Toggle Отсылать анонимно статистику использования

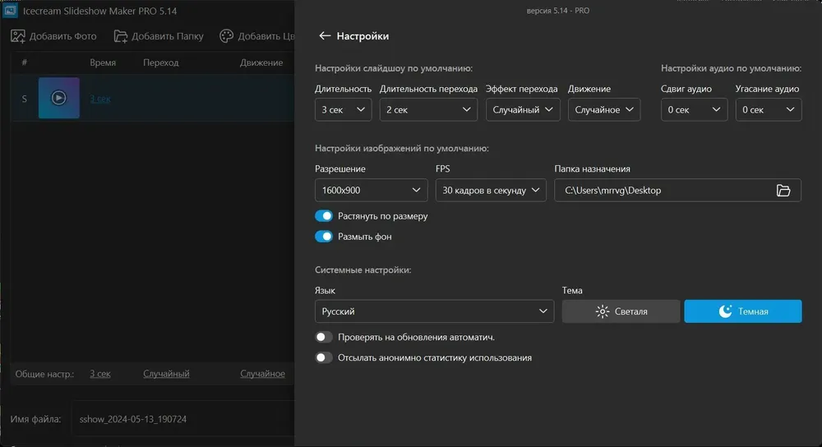tap(324, 357)
